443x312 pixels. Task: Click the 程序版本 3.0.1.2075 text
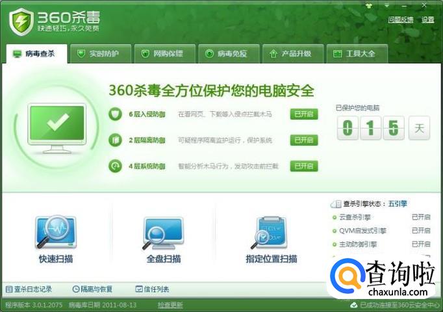34,305
